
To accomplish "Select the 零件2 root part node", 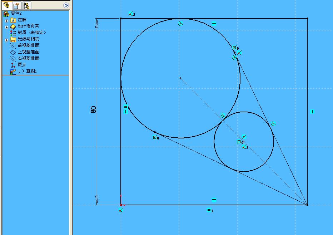I will 13,13.
